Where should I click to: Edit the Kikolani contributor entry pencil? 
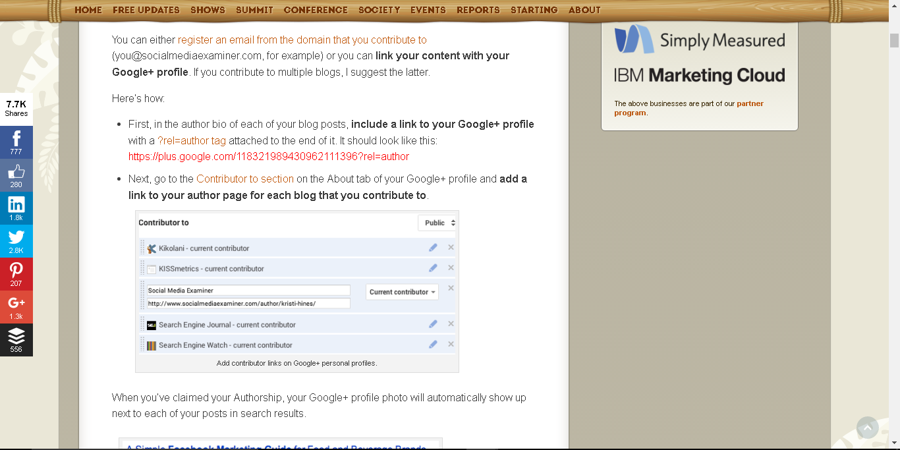click(x=433, y=248)
